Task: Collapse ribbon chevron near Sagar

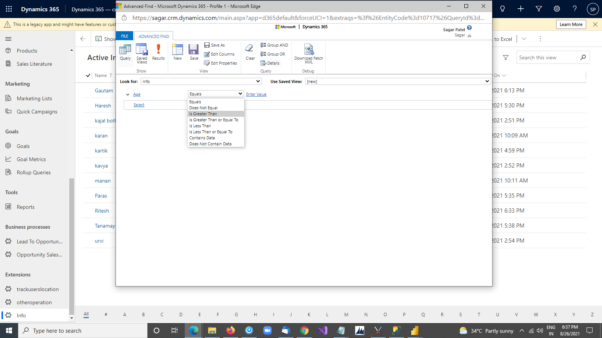Action: (x=469, y=36)
